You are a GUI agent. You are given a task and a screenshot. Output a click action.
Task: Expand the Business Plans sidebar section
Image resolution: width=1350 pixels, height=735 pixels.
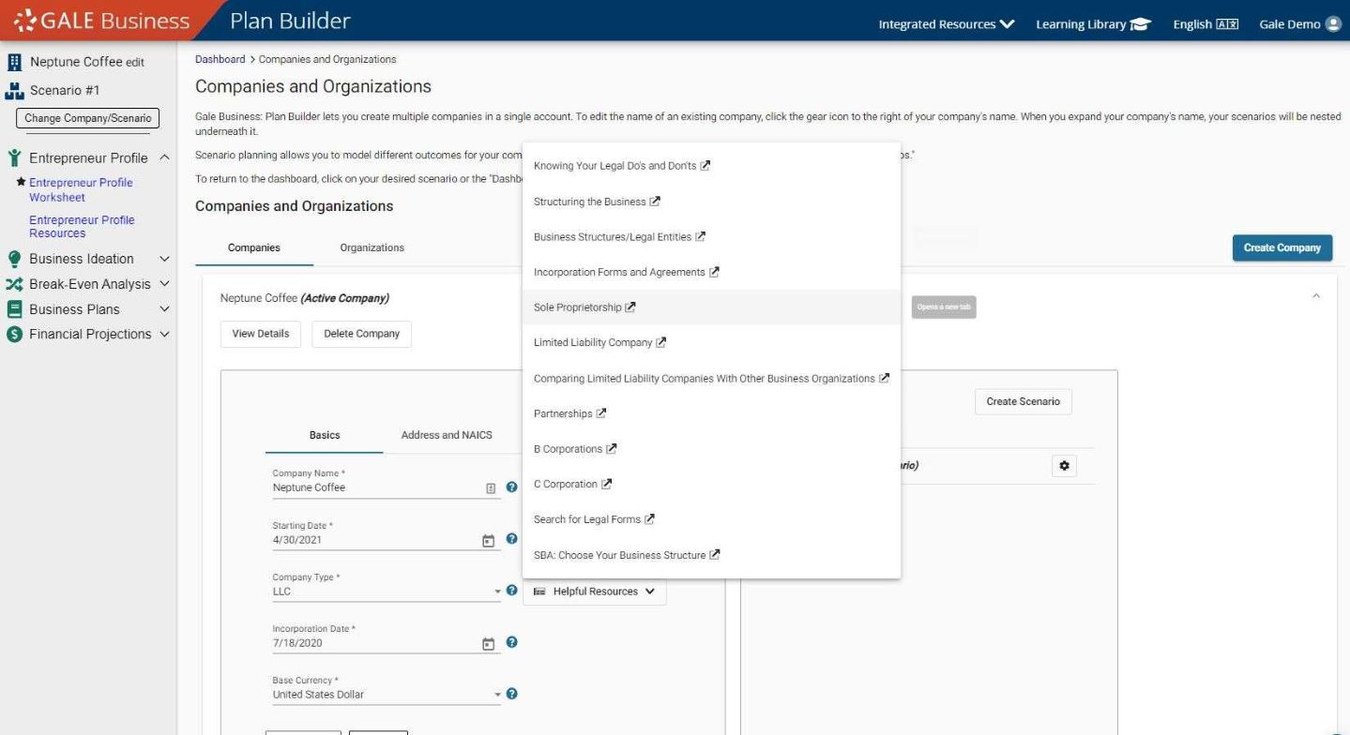164,309
